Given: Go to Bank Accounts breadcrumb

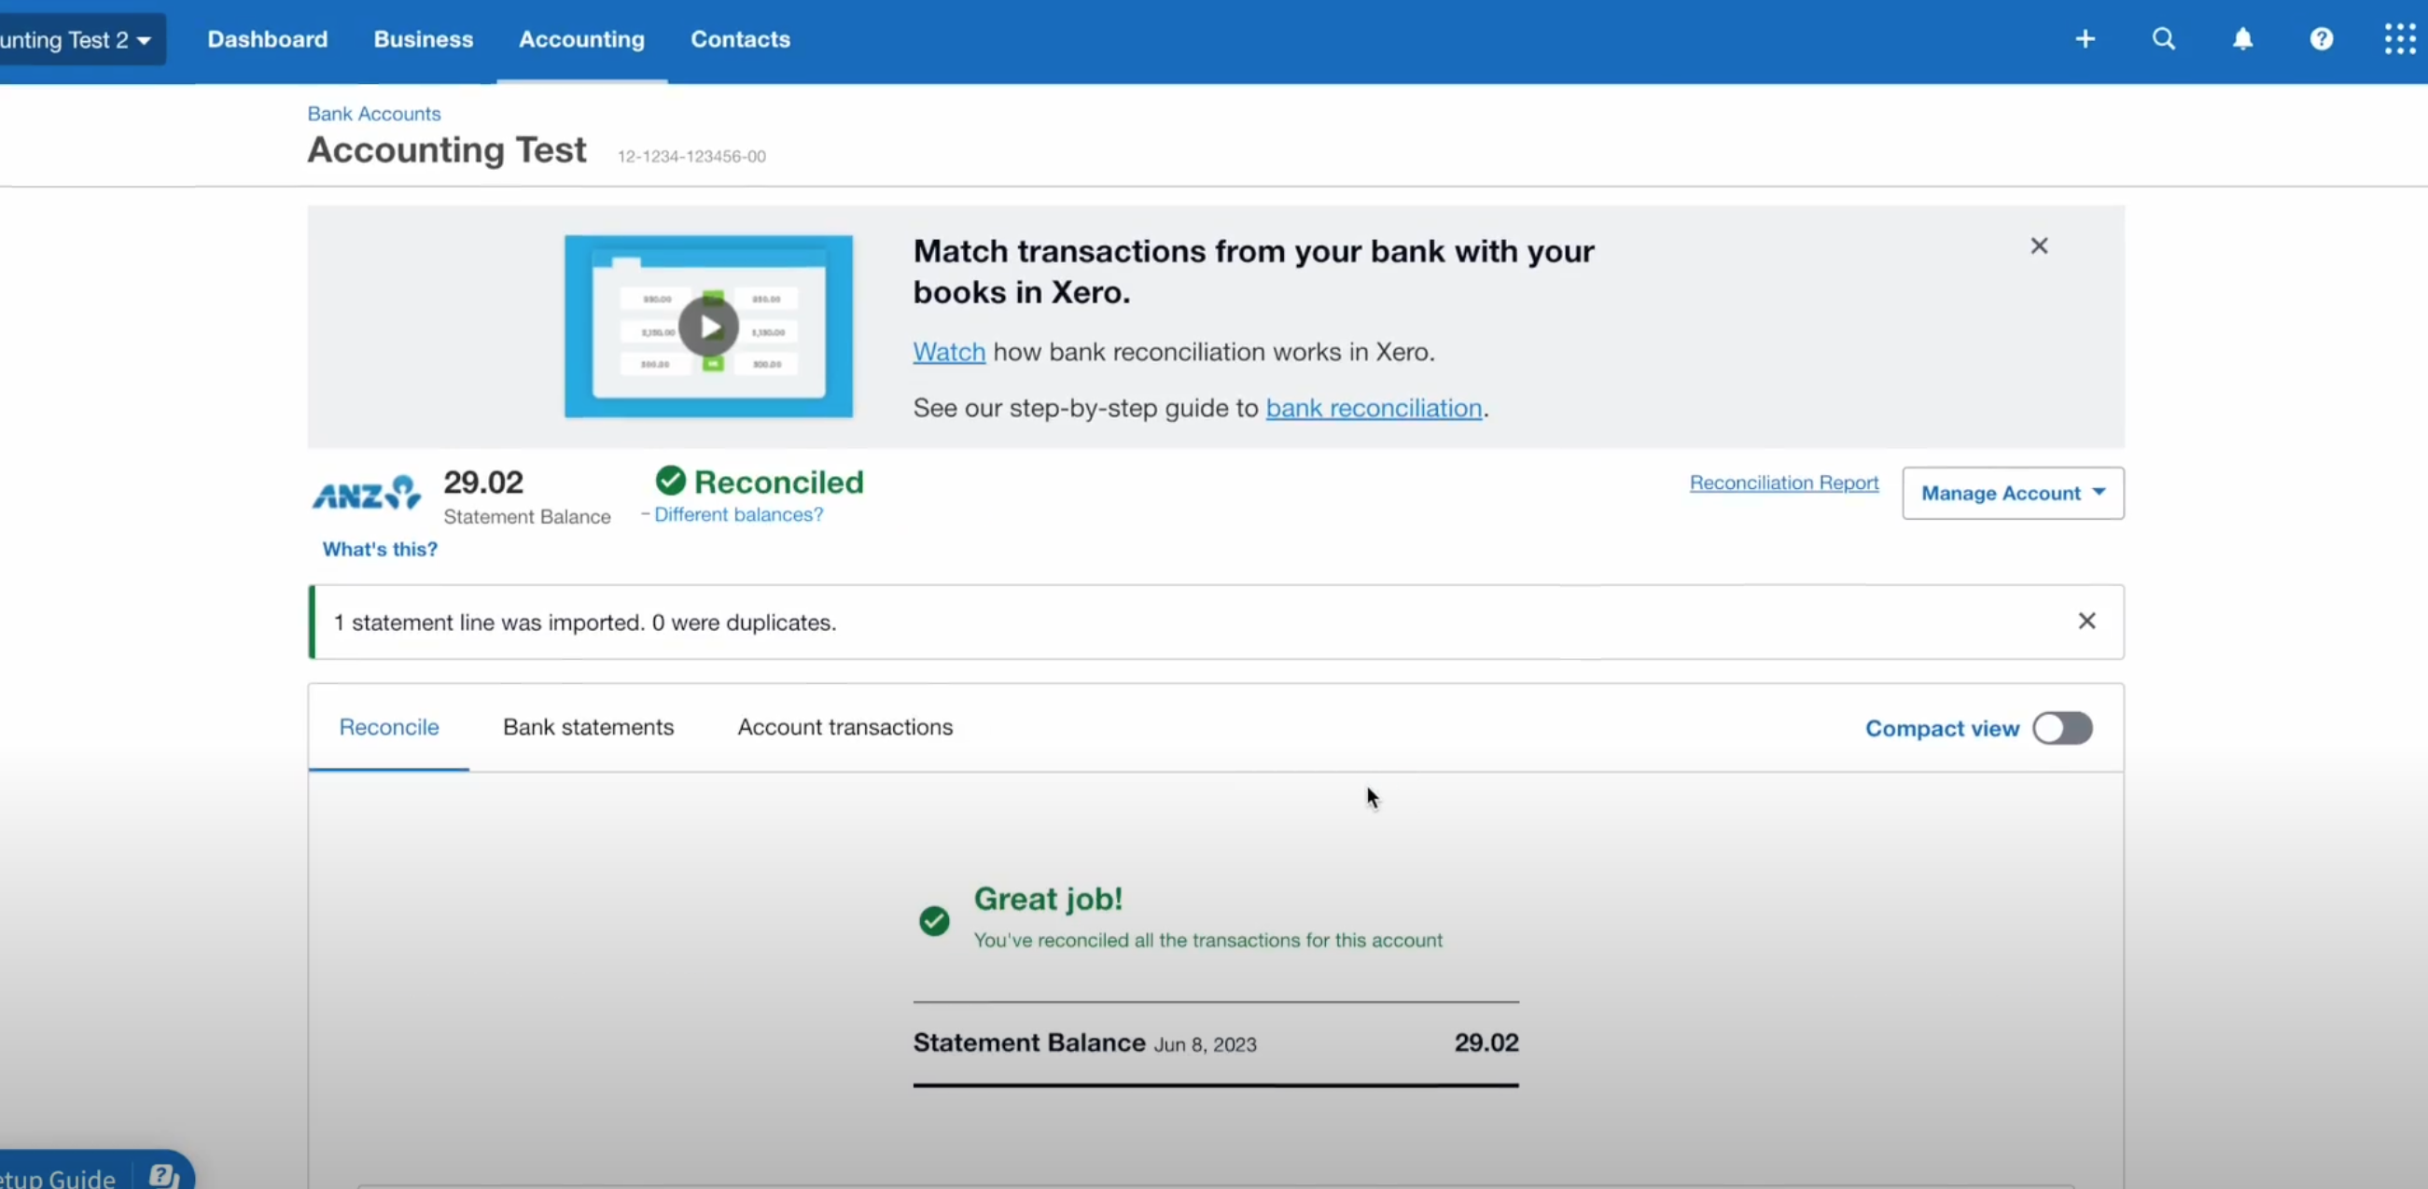Looking at the screenshot, I should (x=373, y=113).
